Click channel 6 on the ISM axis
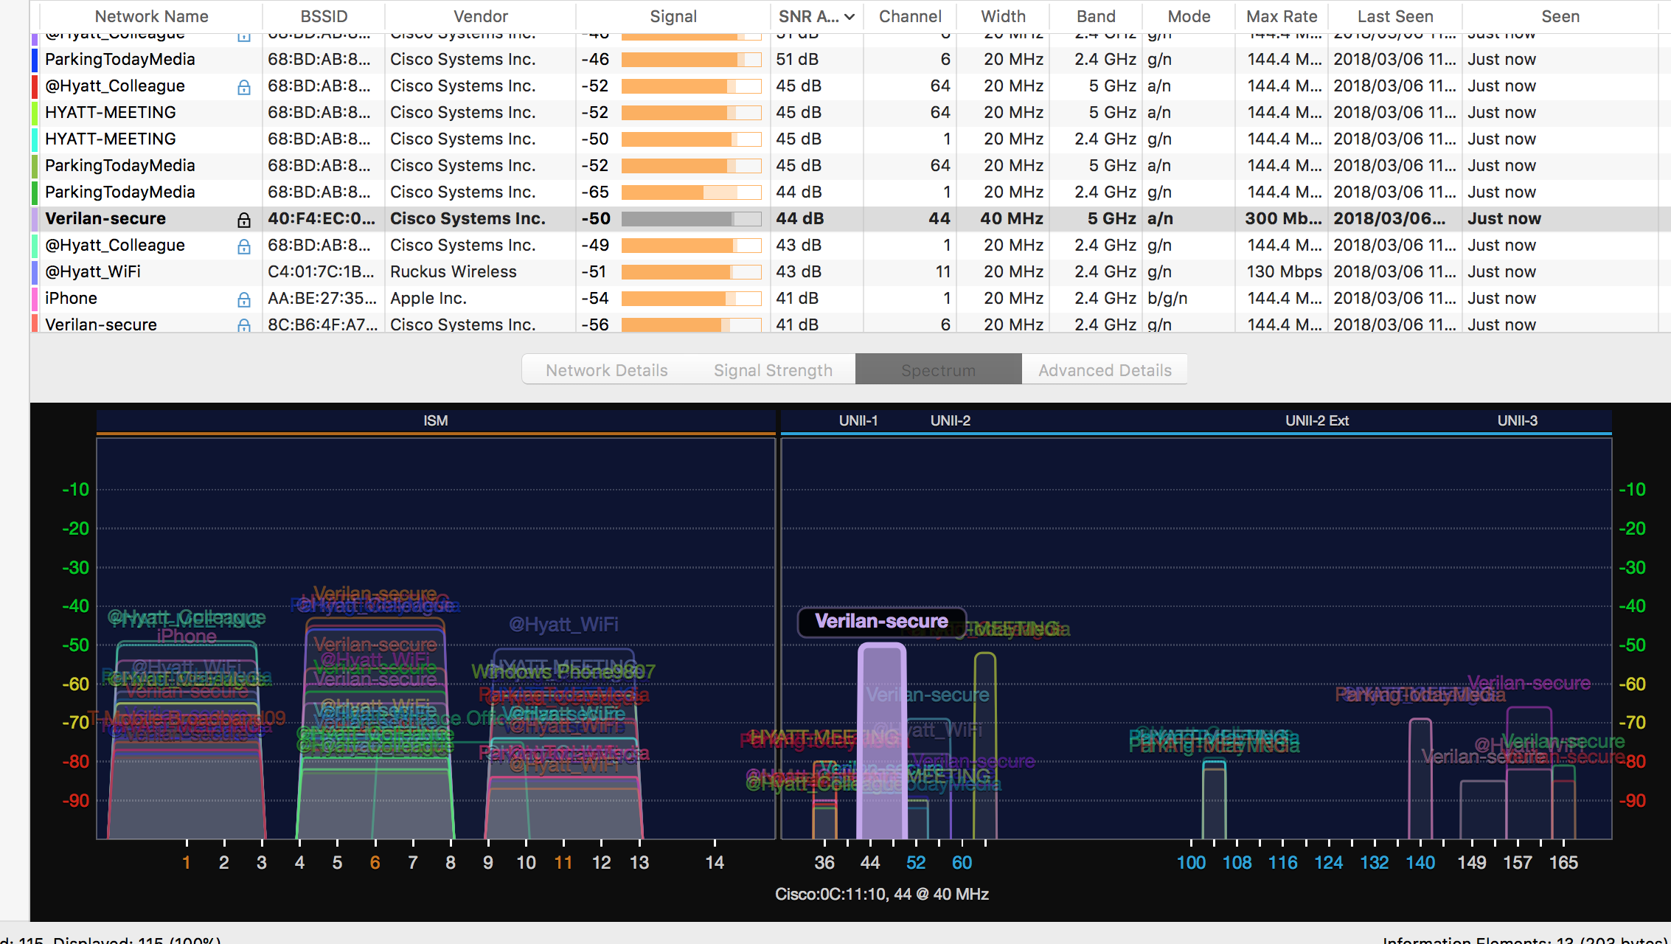Viewport: 1671px width, 944px height. [375, 863]
